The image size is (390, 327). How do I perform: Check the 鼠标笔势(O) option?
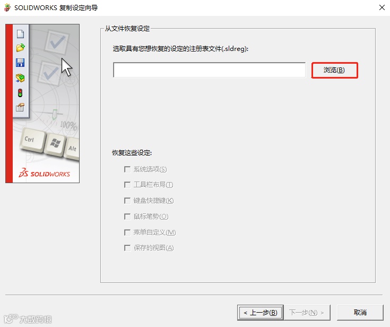127,217
